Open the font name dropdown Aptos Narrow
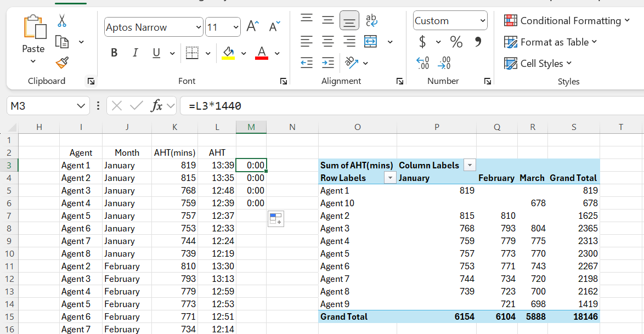Image resolution: width=644 pixels, height=334 pixels. [199, 27]
